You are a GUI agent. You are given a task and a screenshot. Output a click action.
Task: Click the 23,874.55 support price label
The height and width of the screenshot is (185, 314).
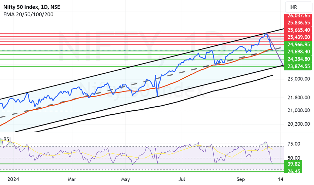[x=298, y=66]
